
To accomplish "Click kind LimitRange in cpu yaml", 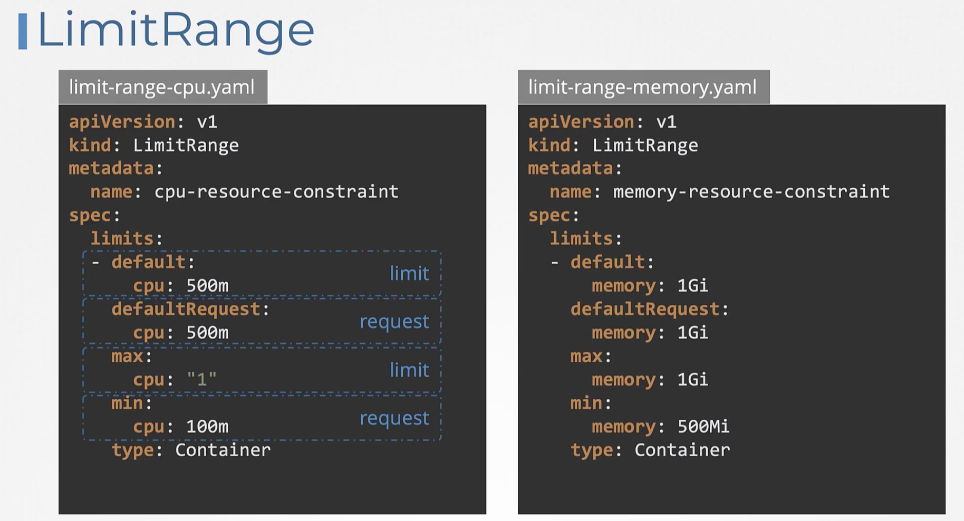I will pyautogui.click(x=154, y=146).
